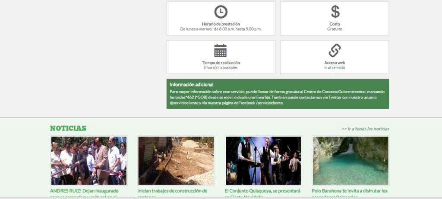Open the Conjunto Quisqueya band photo
The height and width of the screenshot is (199, 442).
tap(263, 161)
